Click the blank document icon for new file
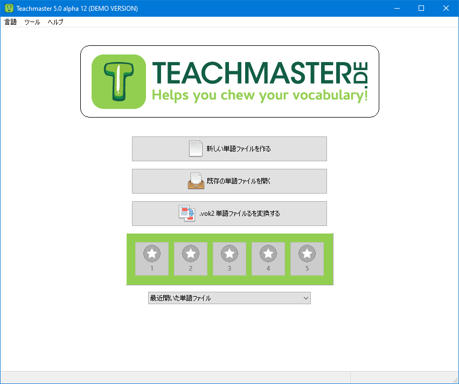 click(196, 148)
